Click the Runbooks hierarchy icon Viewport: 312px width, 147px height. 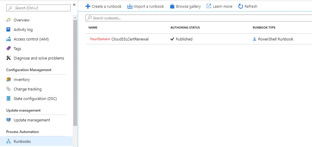pos(9,141)
